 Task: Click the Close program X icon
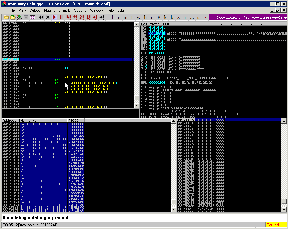[x=48, y=17]
